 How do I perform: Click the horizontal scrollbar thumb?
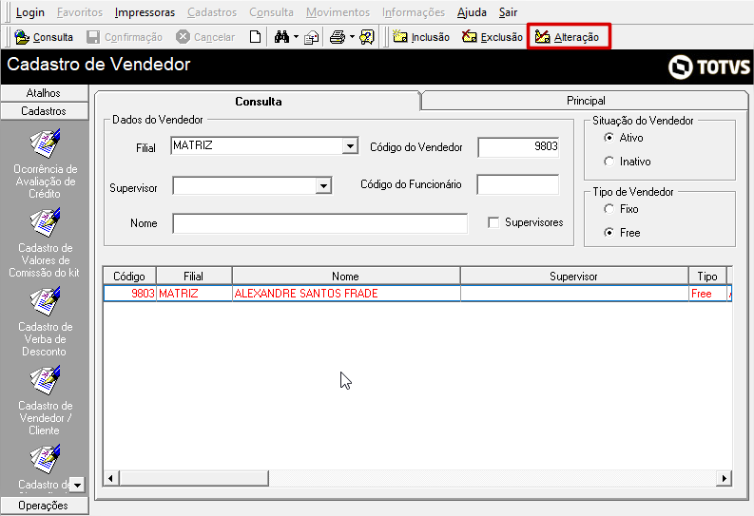pyautogui.click(x=194, y=478)
